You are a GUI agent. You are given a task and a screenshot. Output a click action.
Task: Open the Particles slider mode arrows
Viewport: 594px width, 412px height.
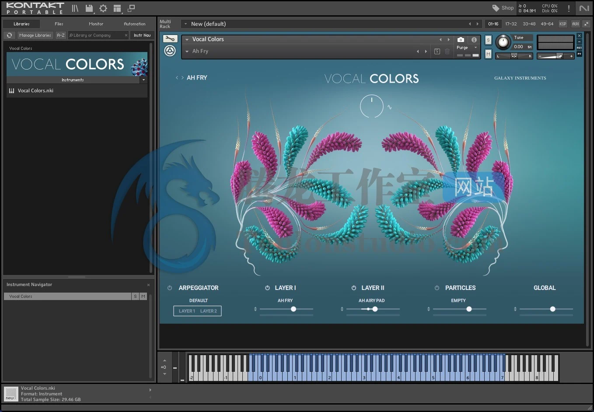429,309
